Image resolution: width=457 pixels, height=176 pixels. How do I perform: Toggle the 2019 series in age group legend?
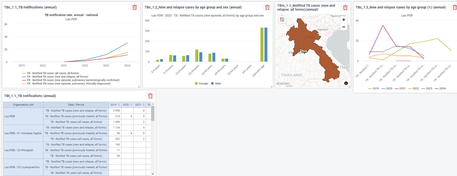point(373,88)
